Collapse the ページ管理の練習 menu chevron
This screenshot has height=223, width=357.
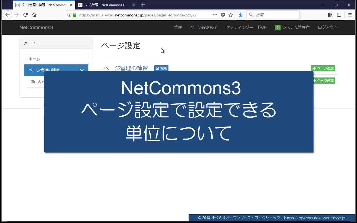(x=82, y=70)
